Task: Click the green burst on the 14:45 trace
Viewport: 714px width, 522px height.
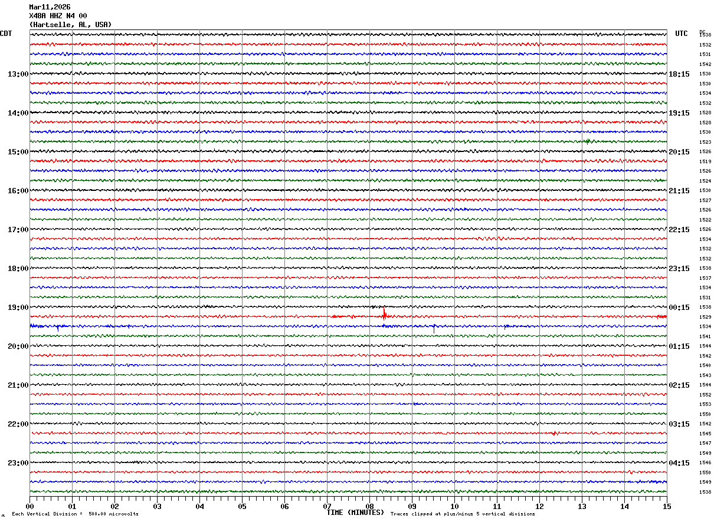Action: point(588,141)
